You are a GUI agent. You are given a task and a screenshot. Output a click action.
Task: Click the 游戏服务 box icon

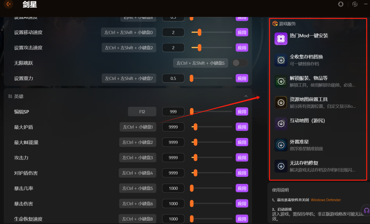tap(275, 23)
